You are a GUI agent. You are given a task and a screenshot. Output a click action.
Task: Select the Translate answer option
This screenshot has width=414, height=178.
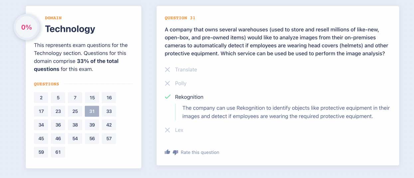click(x=186, y=69)
